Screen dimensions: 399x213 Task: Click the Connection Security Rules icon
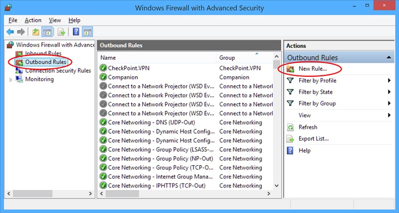coord(19,70)
